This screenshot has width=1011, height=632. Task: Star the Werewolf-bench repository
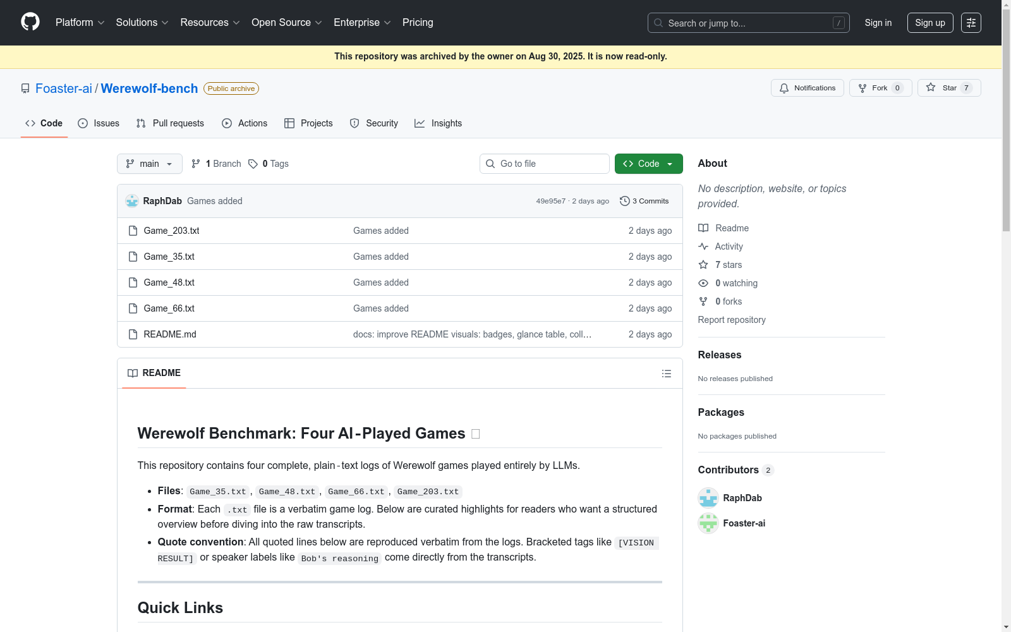click(948, 88)
